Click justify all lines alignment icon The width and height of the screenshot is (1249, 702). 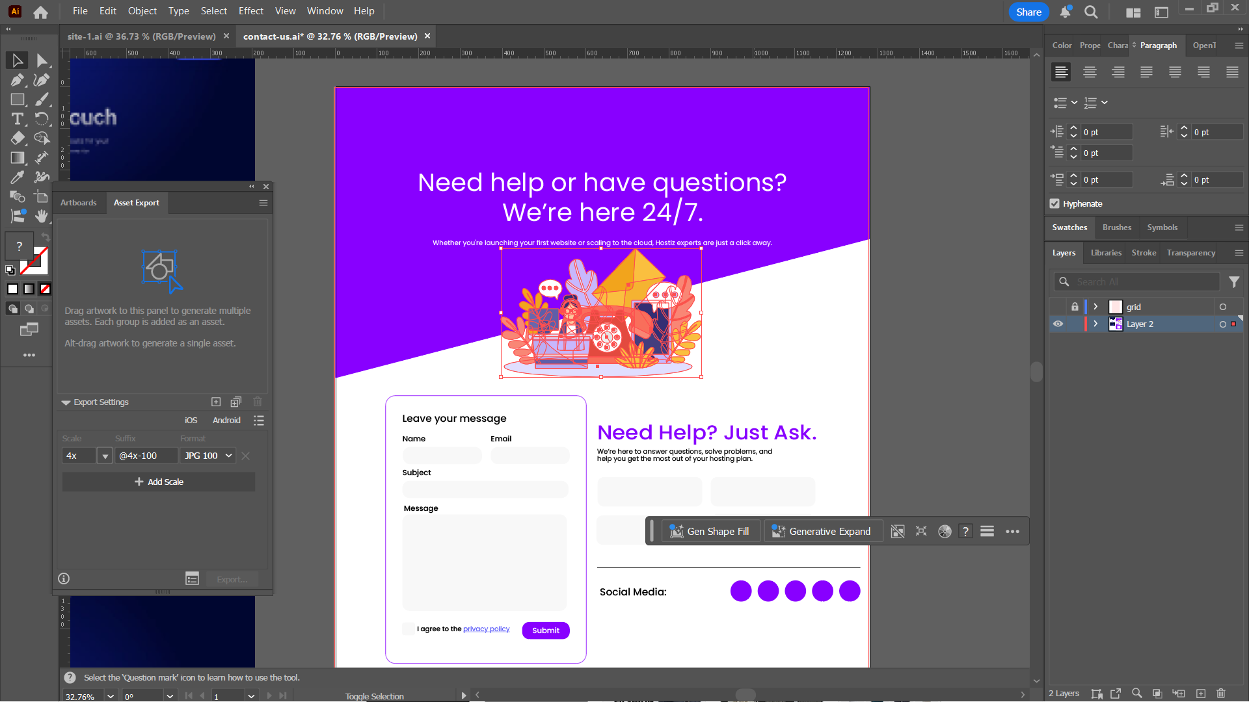click(x=1232, y=72)
